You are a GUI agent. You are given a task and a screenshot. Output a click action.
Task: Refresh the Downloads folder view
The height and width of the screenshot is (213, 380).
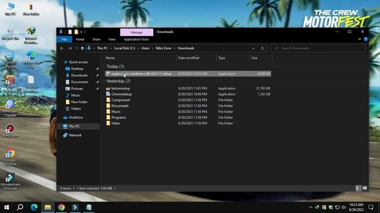(262, 49)
